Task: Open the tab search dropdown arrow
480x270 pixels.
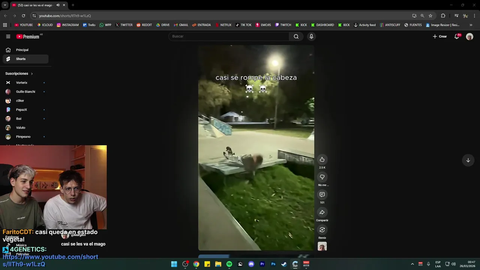Action: coord(5,5)
